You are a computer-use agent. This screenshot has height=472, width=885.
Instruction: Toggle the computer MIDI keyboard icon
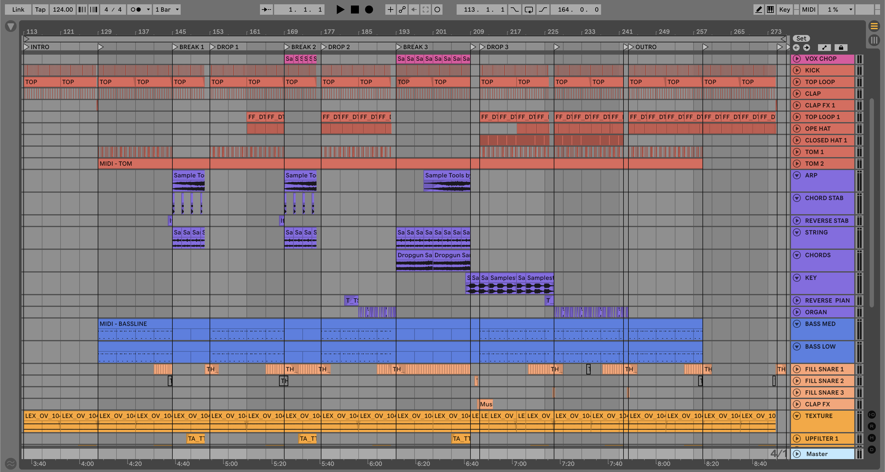(x=770, y=10)
